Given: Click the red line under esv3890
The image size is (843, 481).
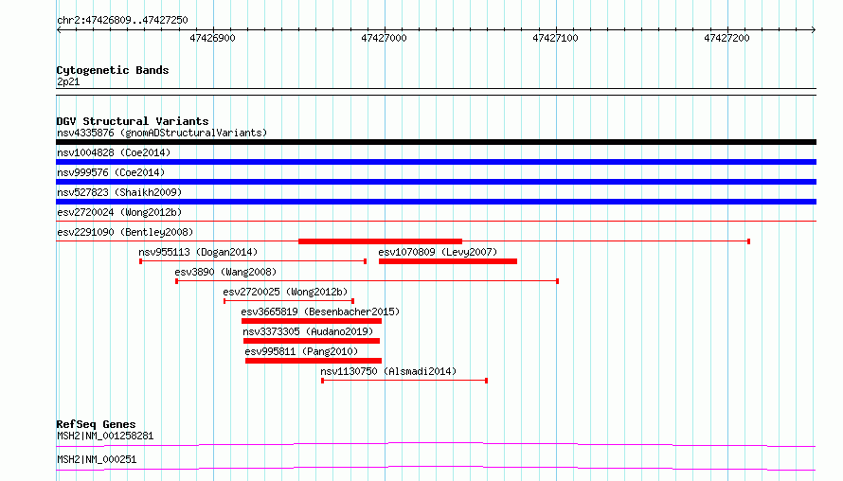Looking at the screenshot, I should [x=368, y=281].
